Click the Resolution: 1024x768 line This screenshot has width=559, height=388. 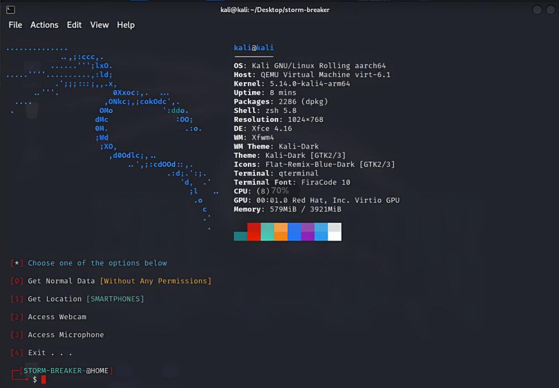point(279,120)
